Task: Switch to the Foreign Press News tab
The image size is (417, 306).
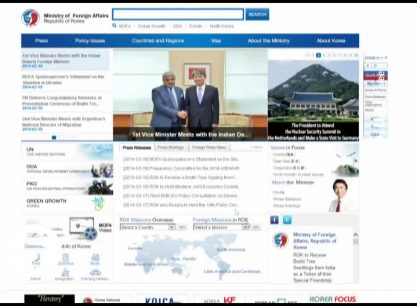Action: pos(209,147)
